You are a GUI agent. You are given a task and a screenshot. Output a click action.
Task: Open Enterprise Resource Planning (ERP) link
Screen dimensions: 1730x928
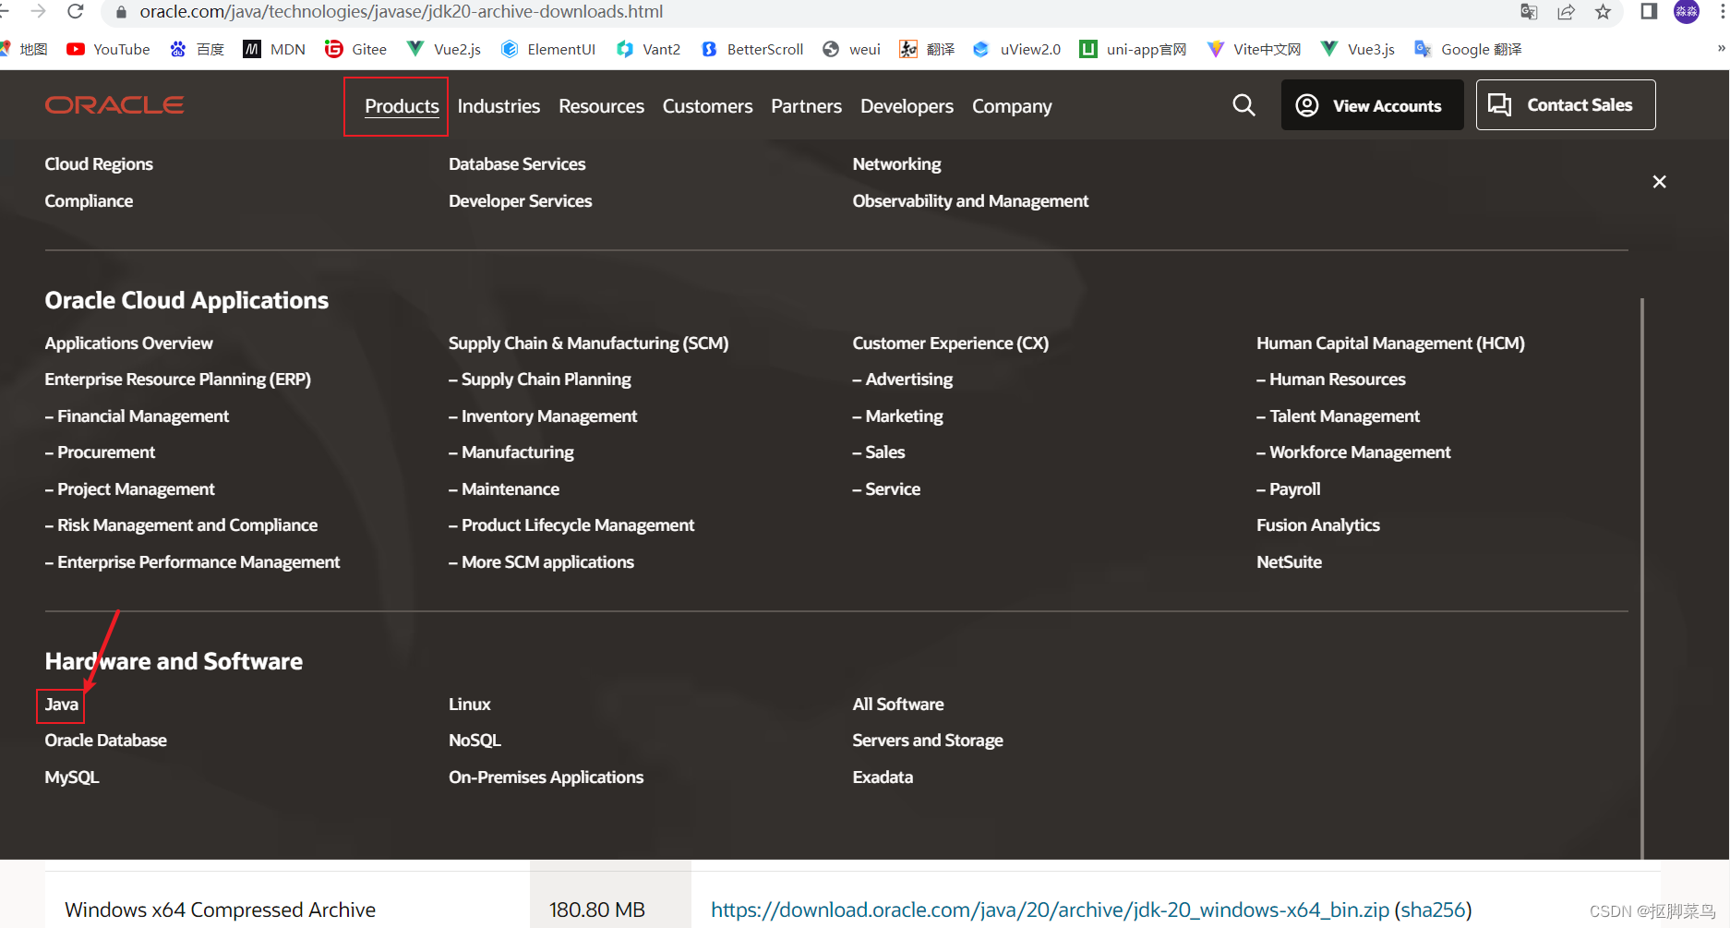point(177,380)
